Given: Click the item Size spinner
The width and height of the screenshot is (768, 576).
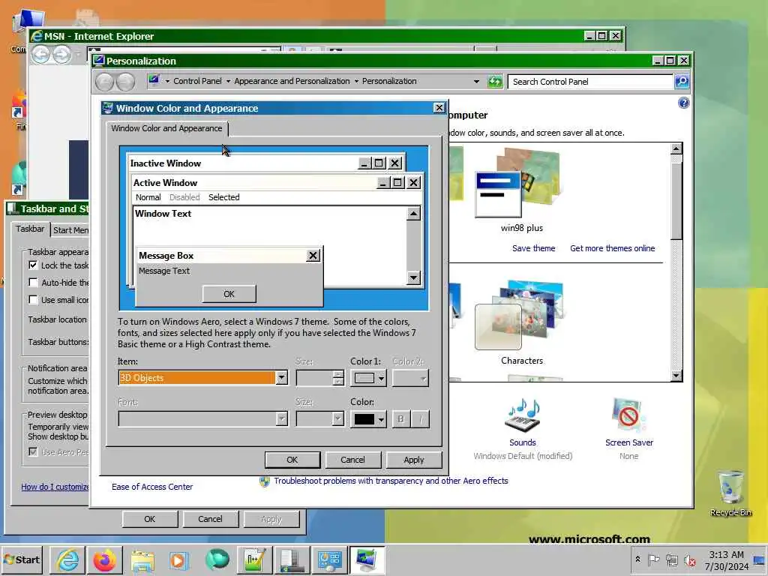Looking at the screenshot, I should [338, 378].
